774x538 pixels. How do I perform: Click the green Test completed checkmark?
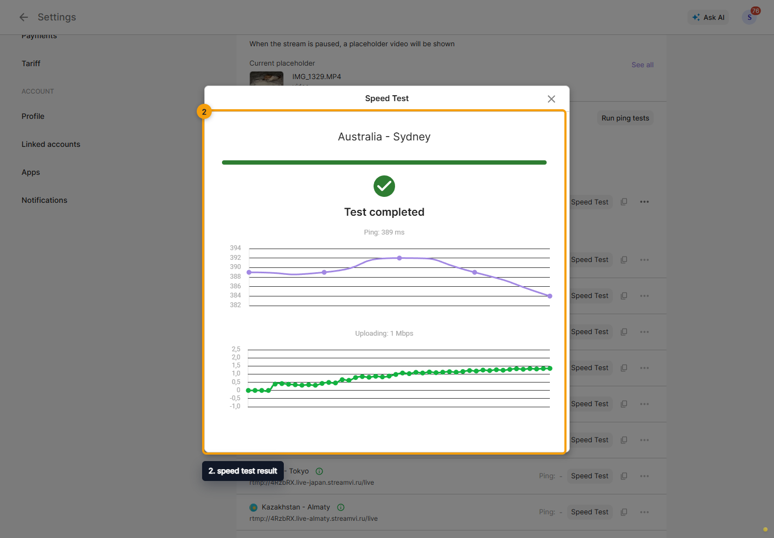[x=384, y=186]
